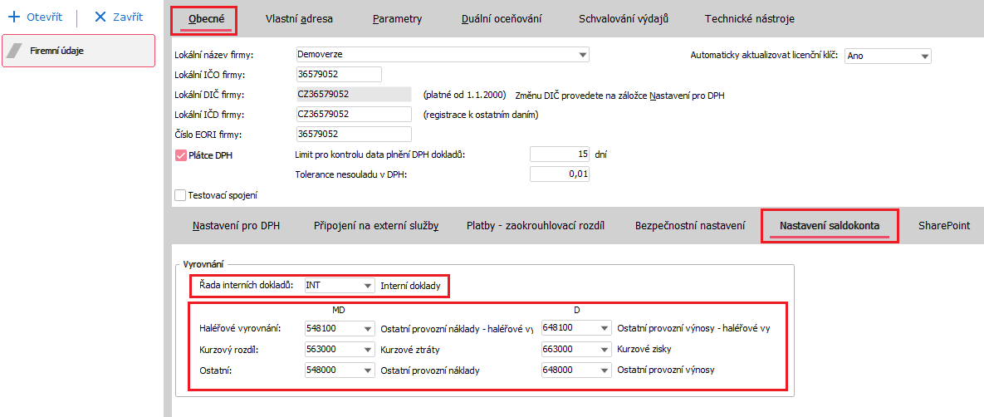Click the Otevřít button

[35, 17]
